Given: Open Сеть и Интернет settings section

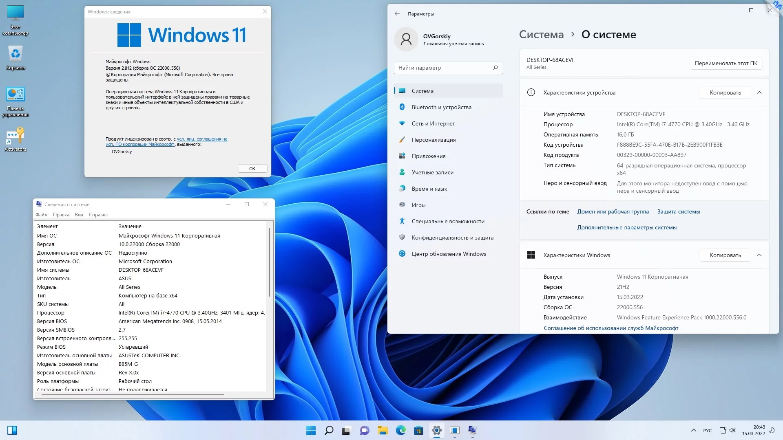Looking at the screenshot, I should coord(433,123).
